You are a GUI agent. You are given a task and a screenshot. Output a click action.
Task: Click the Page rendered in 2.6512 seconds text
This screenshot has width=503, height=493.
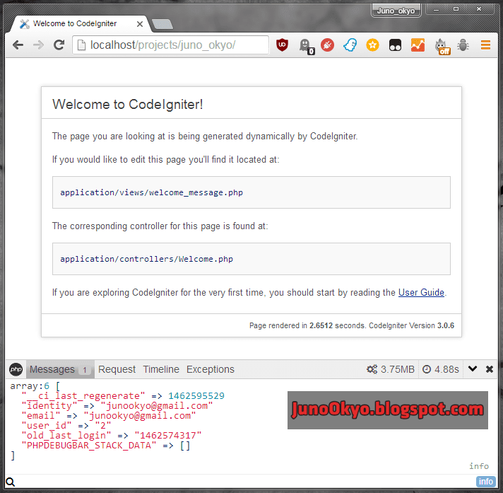tap(307, 325)
